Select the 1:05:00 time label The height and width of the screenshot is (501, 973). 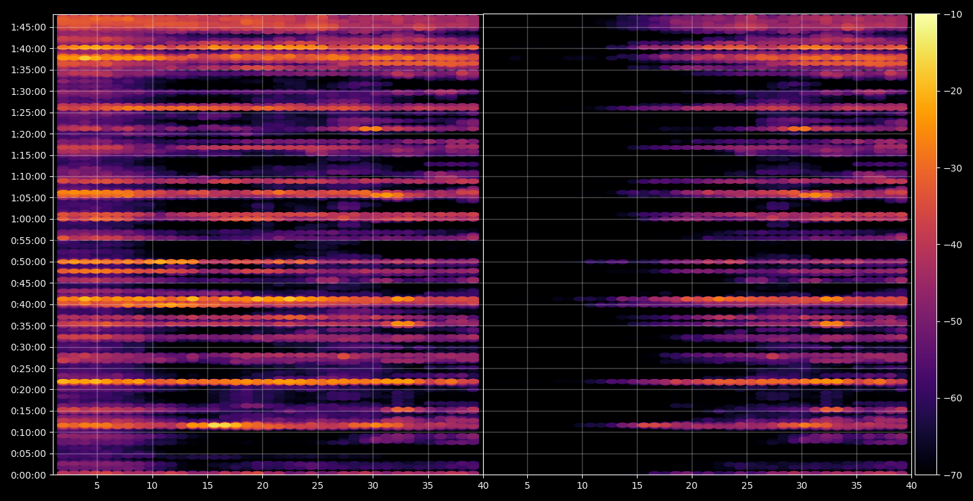pyautogui.click(x=28, y=197)
